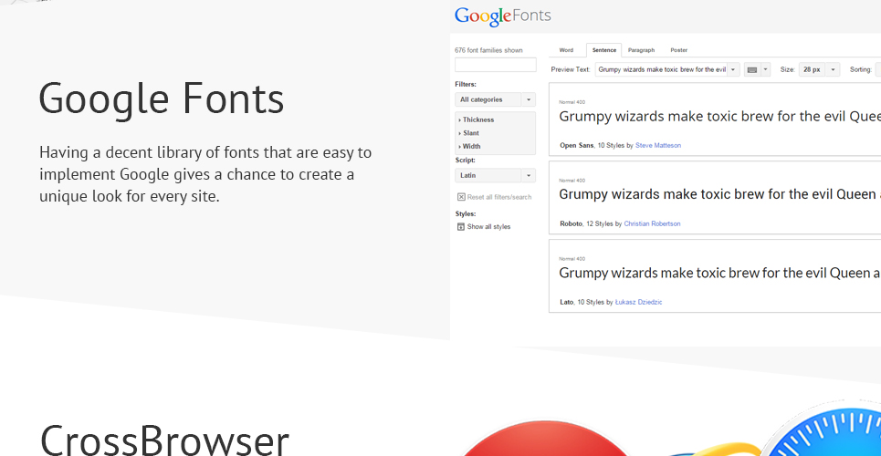Viewport: 881px width, 456px height.
Task: Click the Filters label
Action: pyautogui.click(x=466, y=84)
